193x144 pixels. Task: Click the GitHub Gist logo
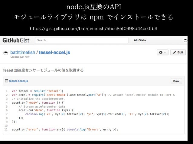pos(16,40)
